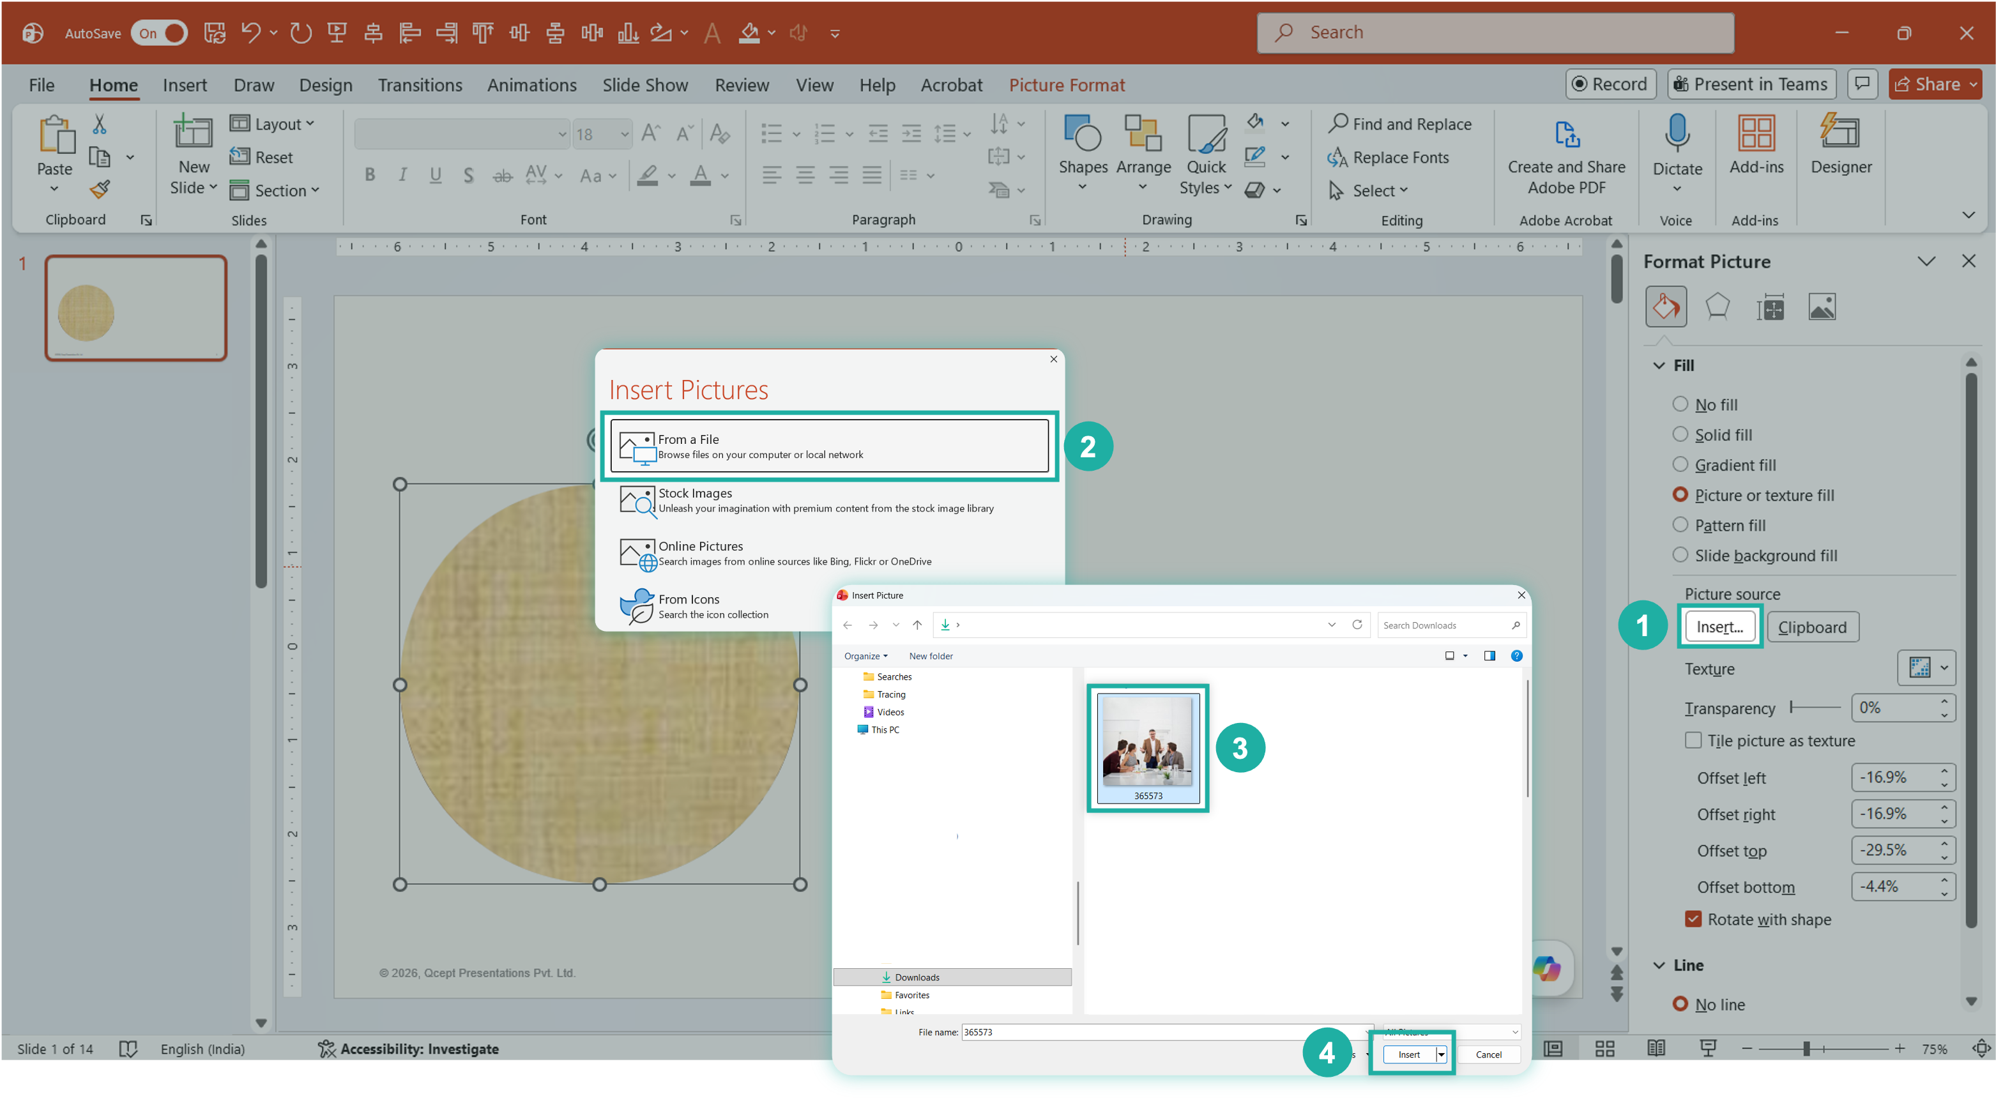Open the Organize menu in file dialog
Viewport: 1996px width, 1103px height.
(x=865, y=656)
